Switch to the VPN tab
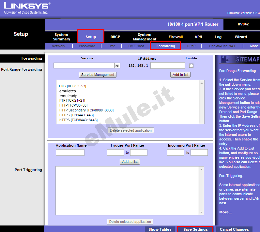Viewport: 260px width, 232px height. pos(198,37)
